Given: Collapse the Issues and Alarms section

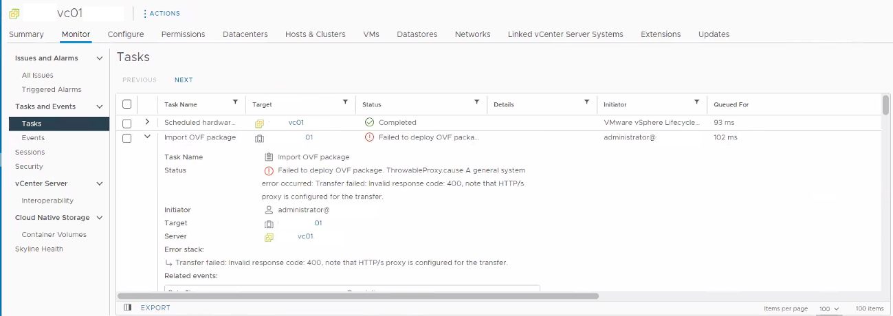Looking at the screenshot, I should click(100, 58).
